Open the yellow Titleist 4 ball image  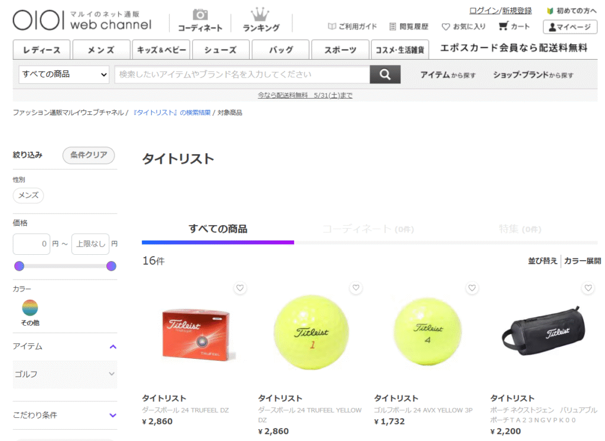428,331
